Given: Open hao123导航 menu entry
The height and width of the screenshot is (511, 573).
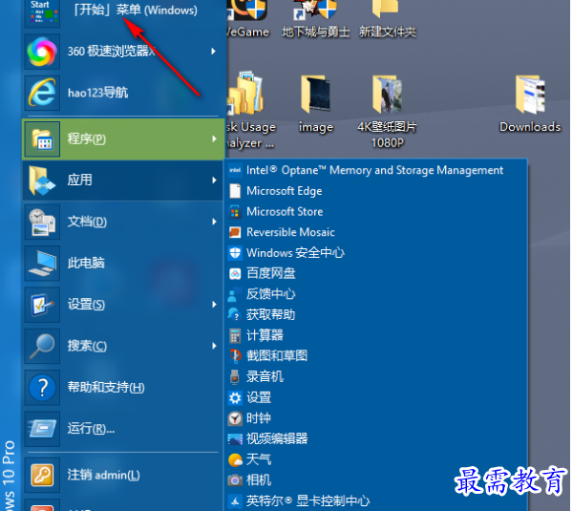Looking at the screenshot, I should 123,93.
